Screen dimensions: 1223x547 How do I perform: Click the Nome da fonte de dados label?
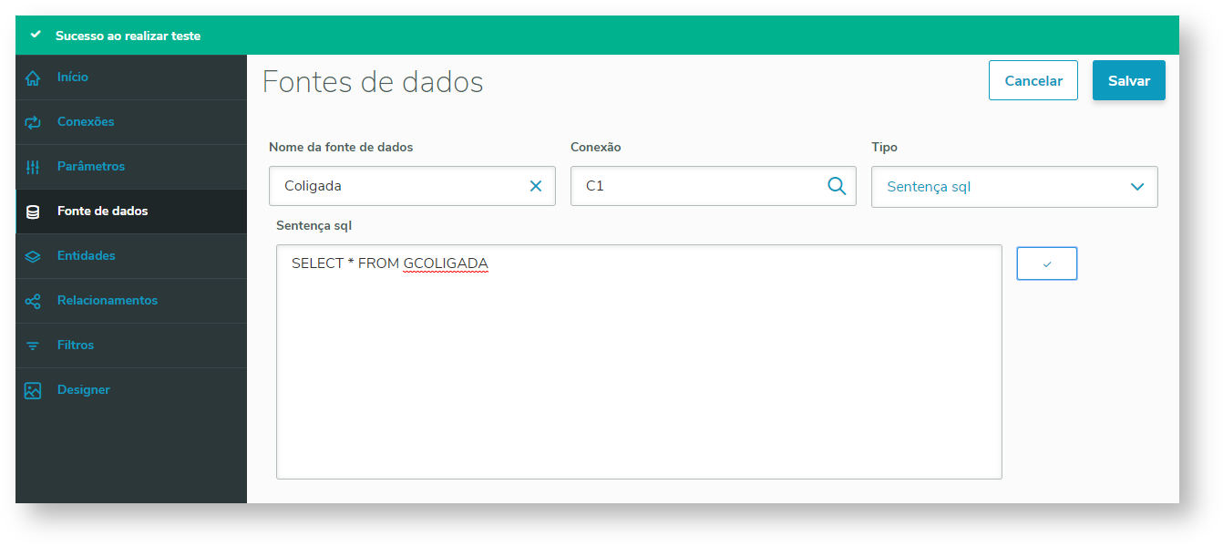click(341, 147)
